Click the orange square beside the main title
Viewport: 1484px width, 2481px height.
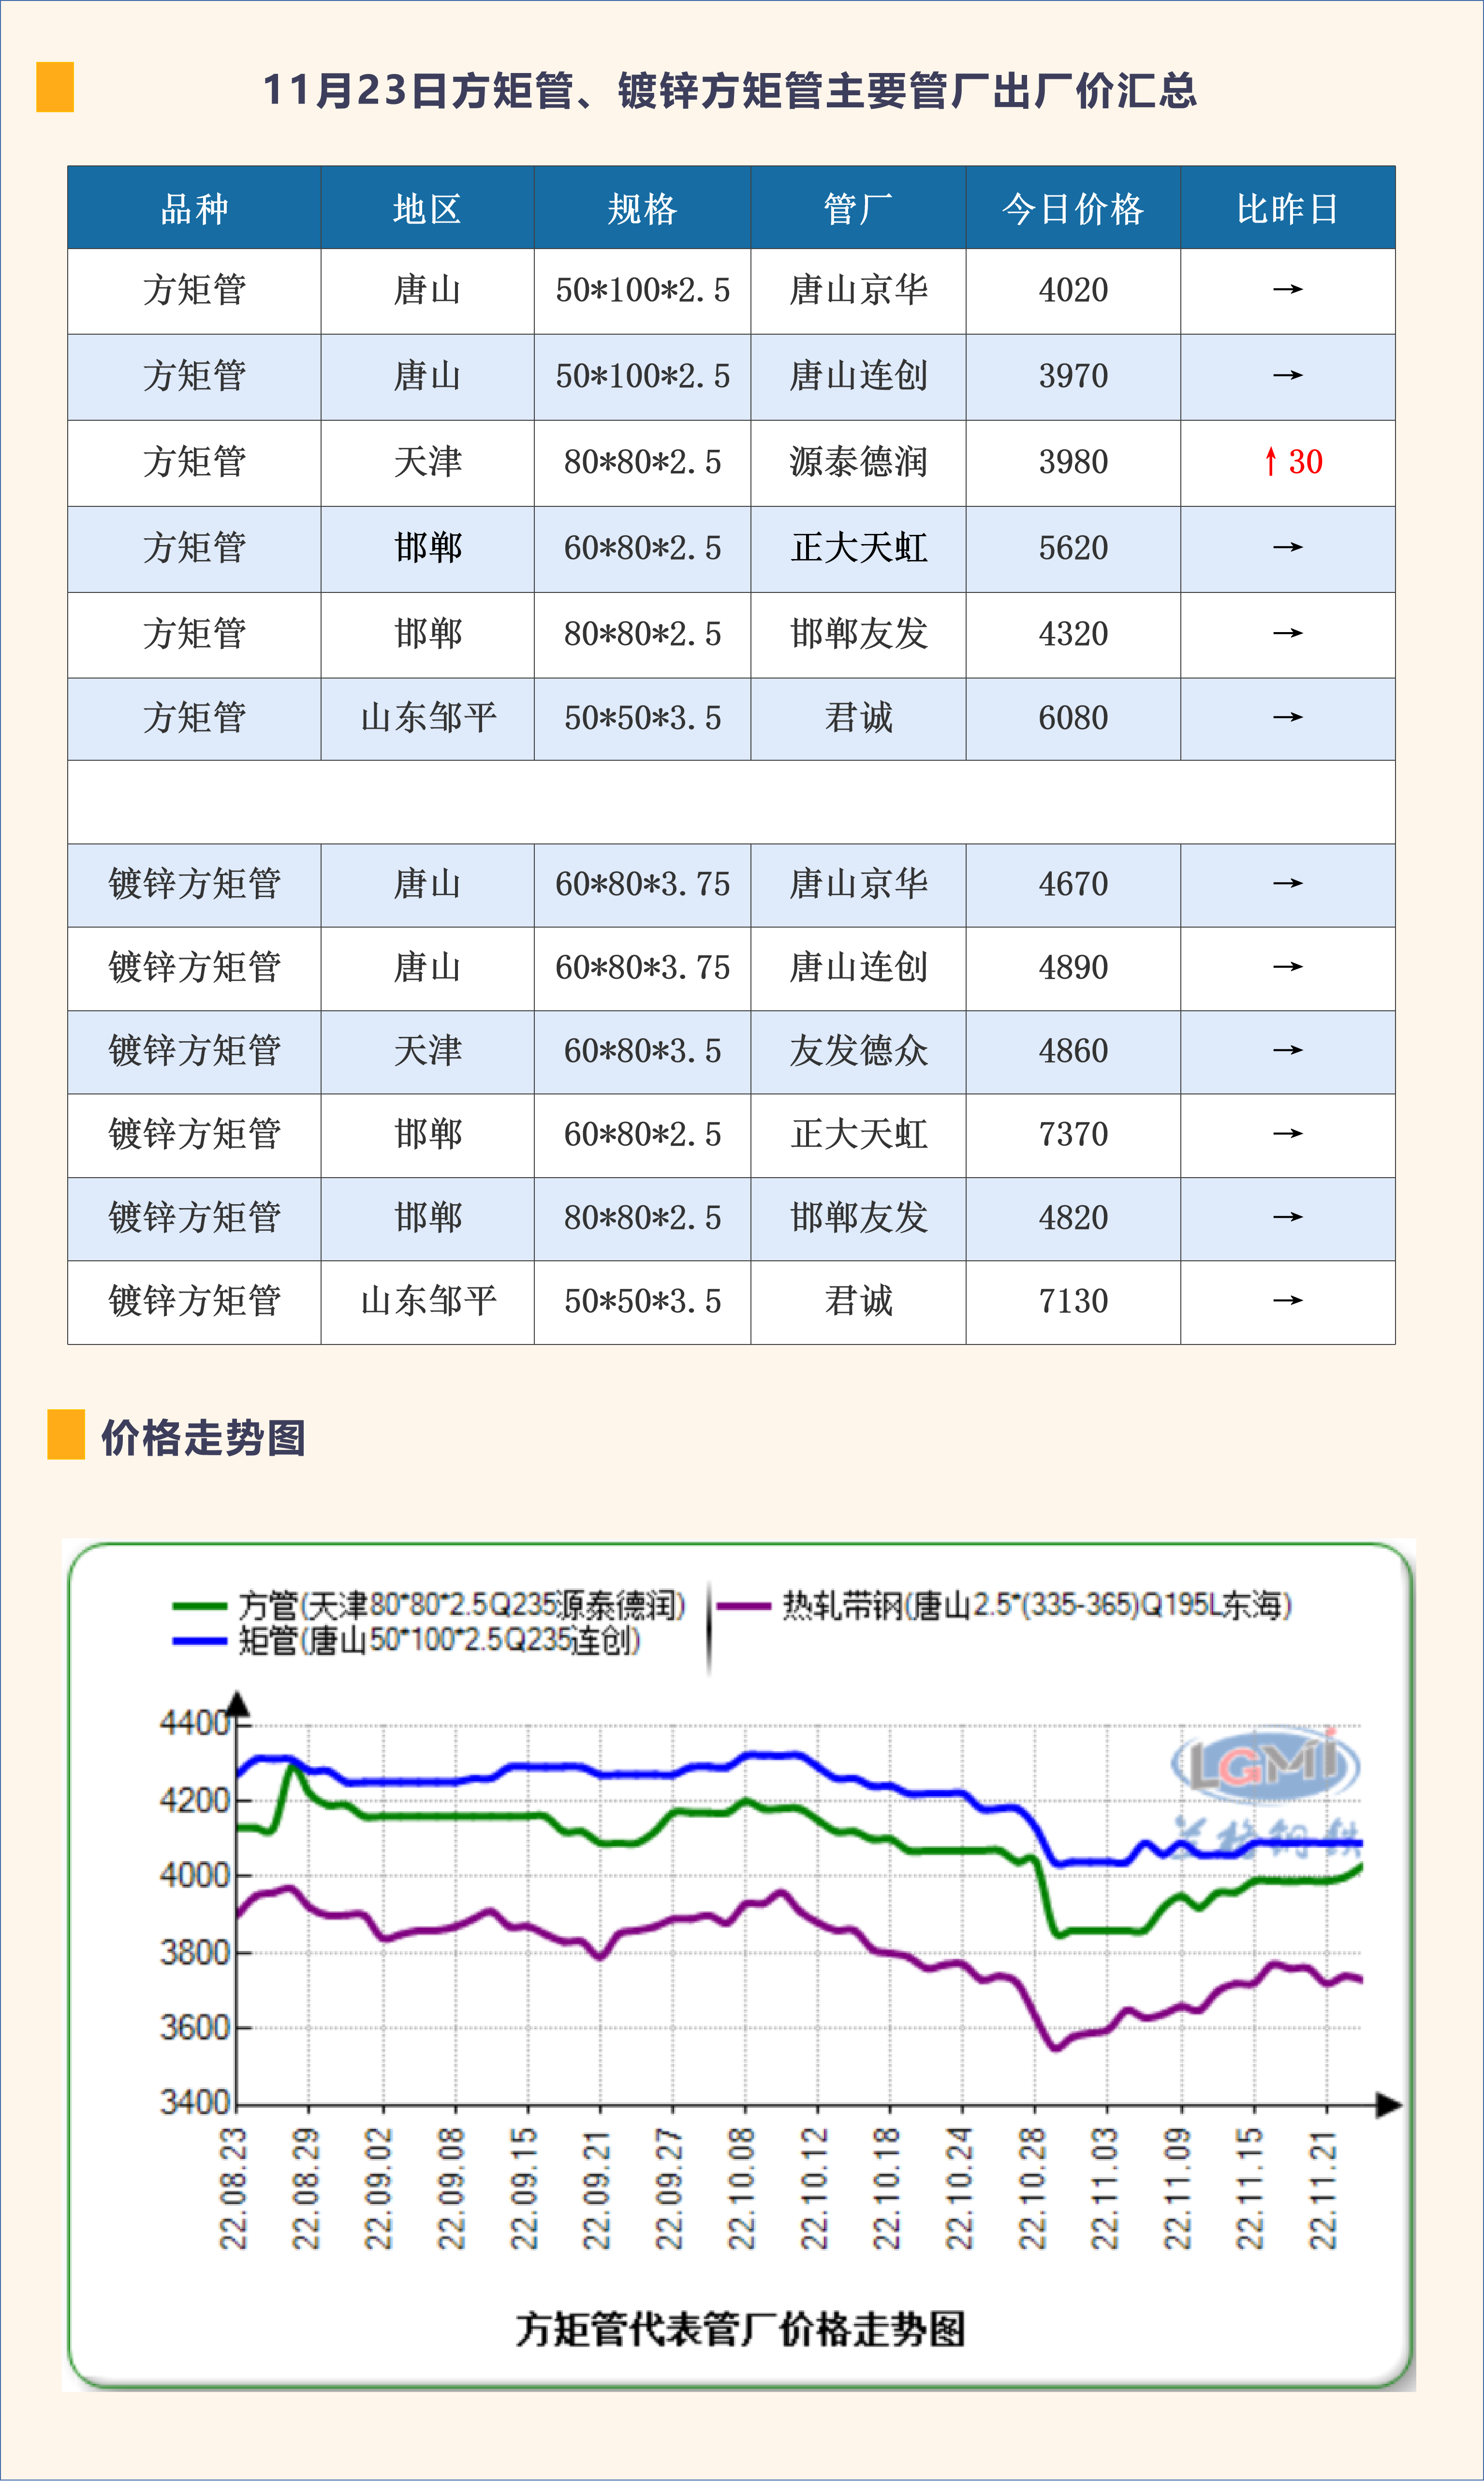[x=55, y=87]
